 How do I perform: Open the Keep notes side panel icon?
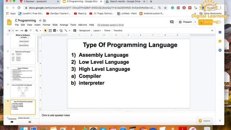click(220, 41)
